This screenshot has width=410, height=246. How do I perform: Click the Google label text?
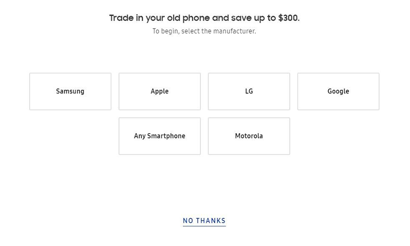[x=338, y=91]
